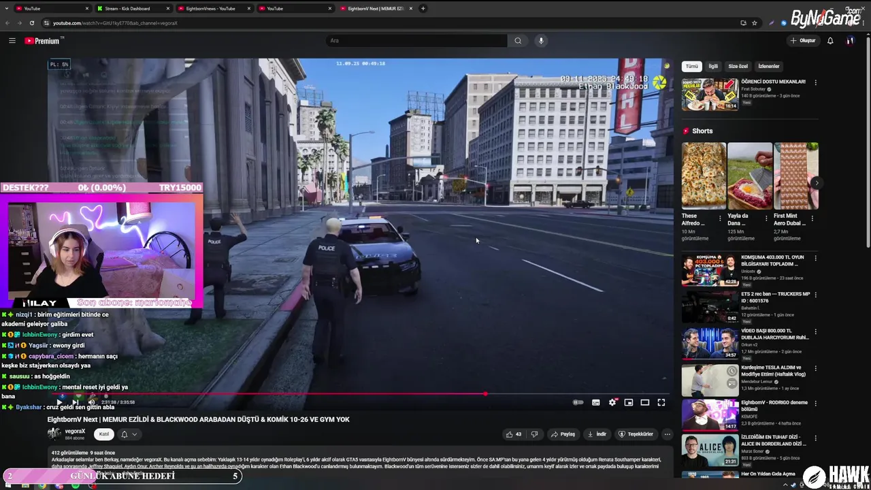
Task: Open options for First Mint Aero Dubai short
Action: tap(812, 218)
